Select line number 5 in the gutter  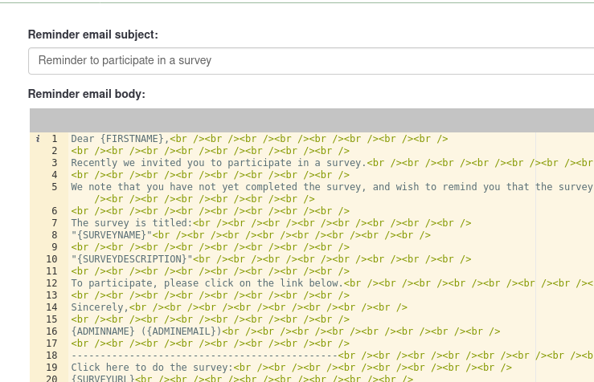coord(54,187)
